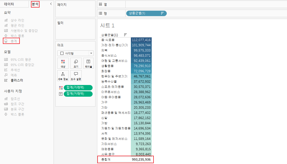Select the 이쿠폰서비스 row label
This screenshot has height=164, width=287.
coord(111,92)
